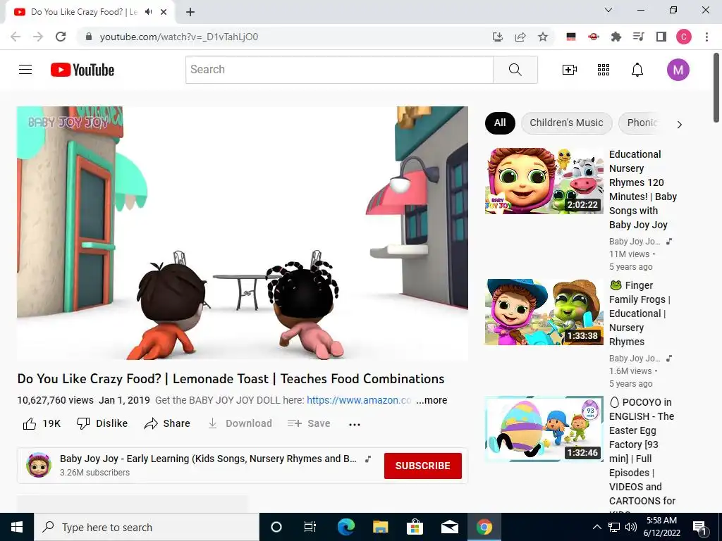
Task: Click the Dislike thumbs down button
Action: (102, 423)
